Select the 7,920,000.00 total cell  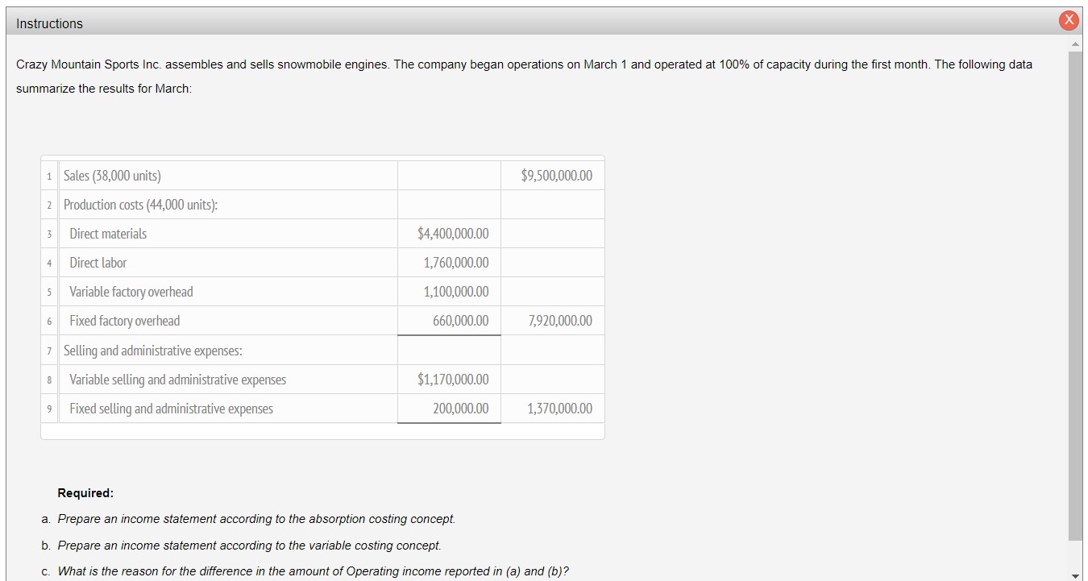tap(552, 320)
